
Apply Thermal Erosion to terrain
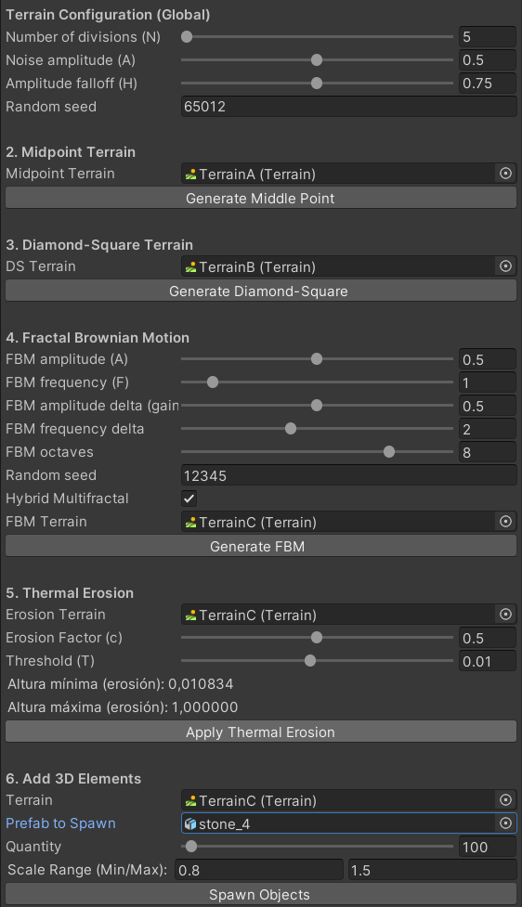coord(260,732)
